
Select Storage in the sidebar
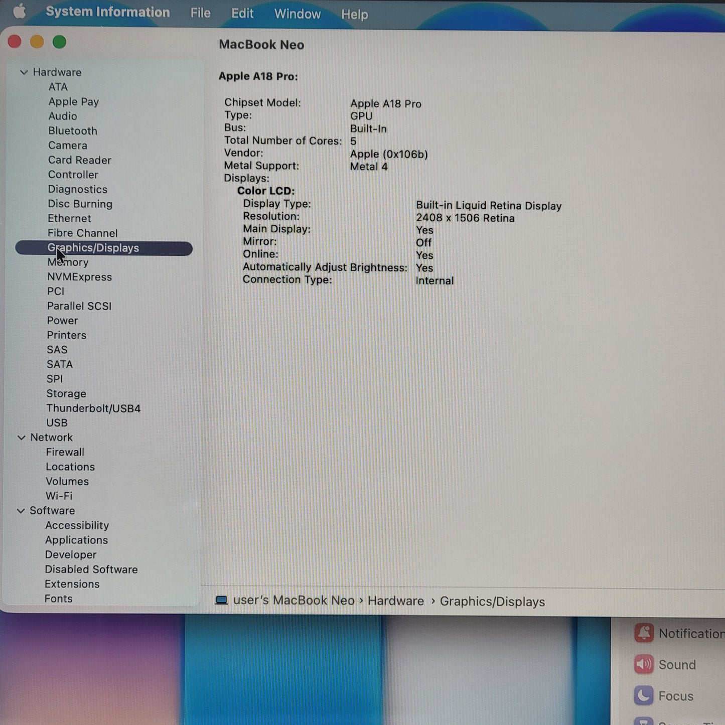tap(66, 394)
